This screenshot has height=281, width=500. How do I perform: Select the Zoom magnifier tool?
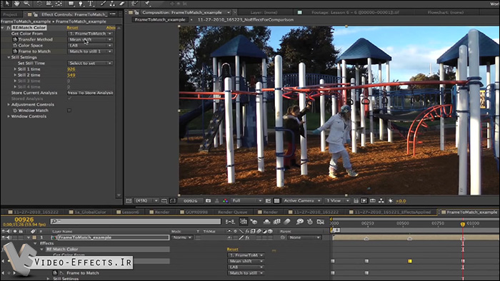(x=27, y=4)
